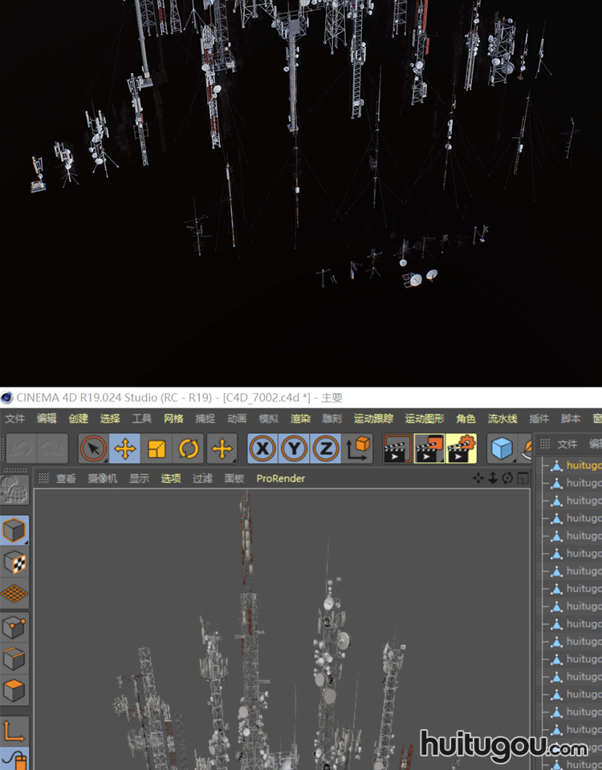
Task: Toggle the X axis lock
Action: coord(262,449)
